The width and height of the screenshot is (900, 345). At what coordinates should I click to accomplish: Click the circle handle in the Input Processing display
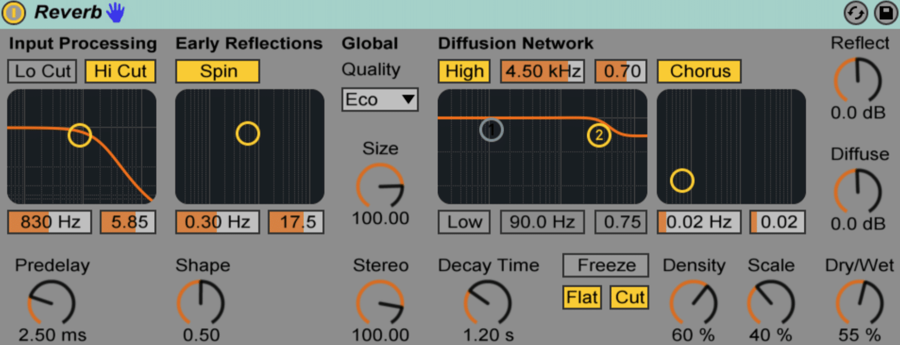[80, 135]
